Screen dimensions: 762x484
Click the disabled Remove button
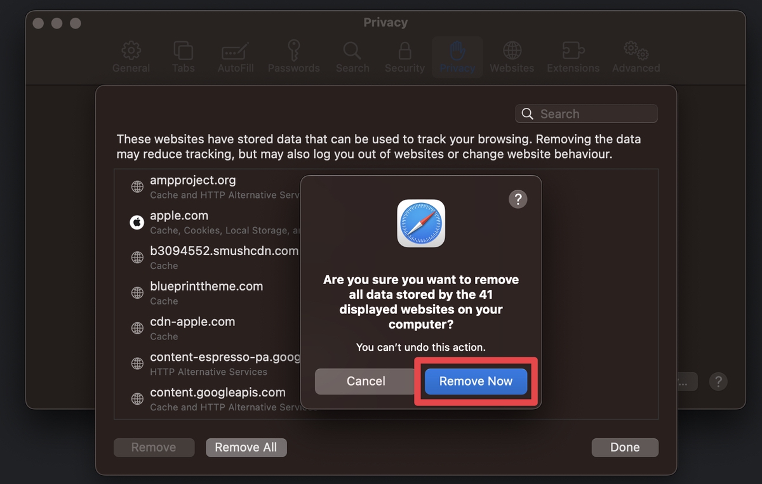coord(154,447)
